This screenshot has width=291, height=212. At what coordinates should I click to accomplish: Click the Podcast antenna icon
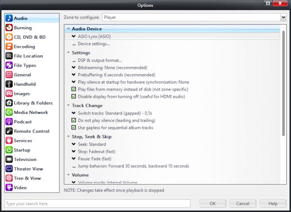coord(9,122)
